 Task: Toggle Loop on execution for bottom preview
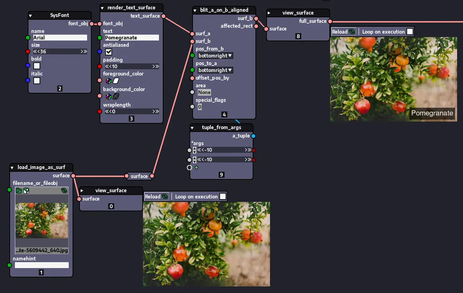tap(223, 197)
